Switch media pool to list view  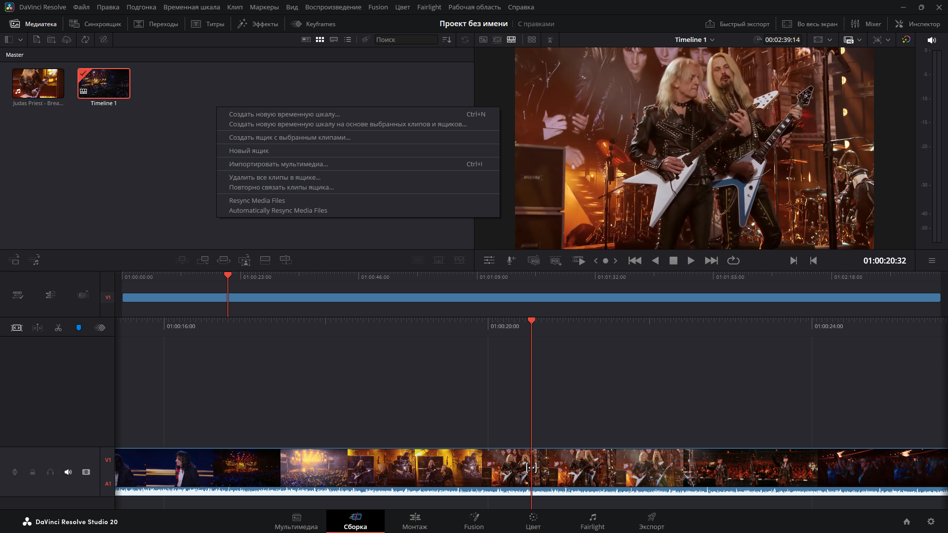coord(348,39)
